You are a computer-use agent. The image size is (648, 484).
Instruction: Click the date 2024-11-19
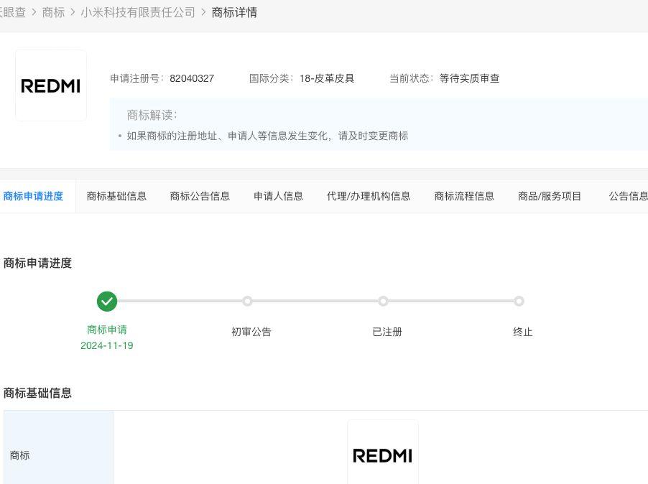pos(107,345)
